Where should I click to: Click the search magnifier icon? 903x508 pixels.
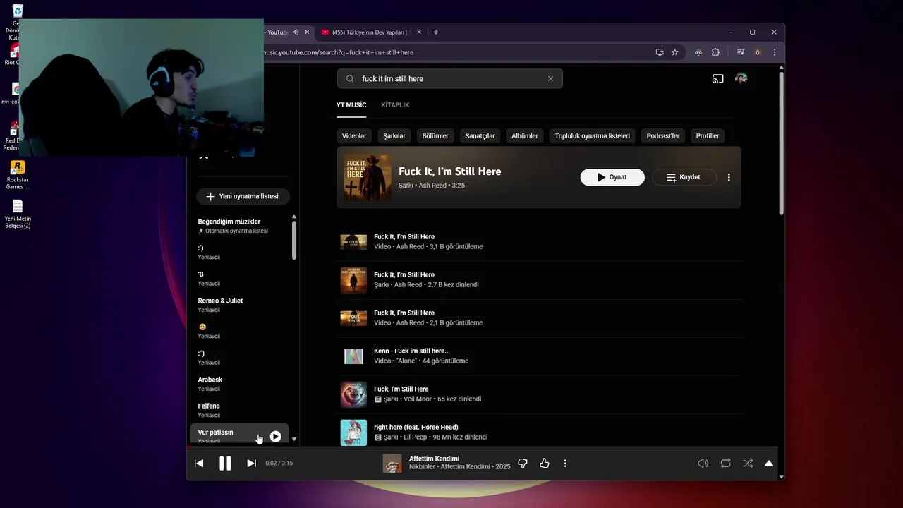coord(350,78)
